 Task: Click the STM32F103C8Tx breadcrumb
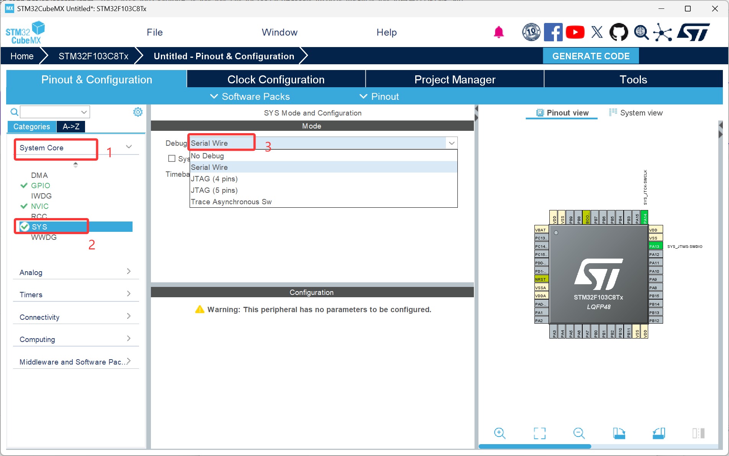pyautogui.click(x=93, y=56)
